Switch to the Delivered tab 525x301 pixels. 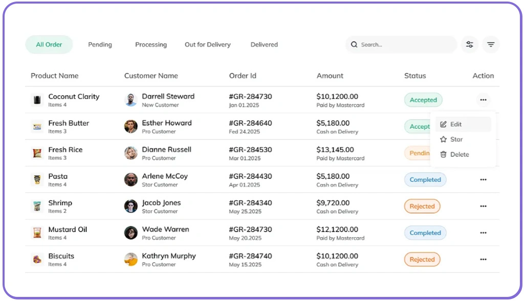coord(264,44)
